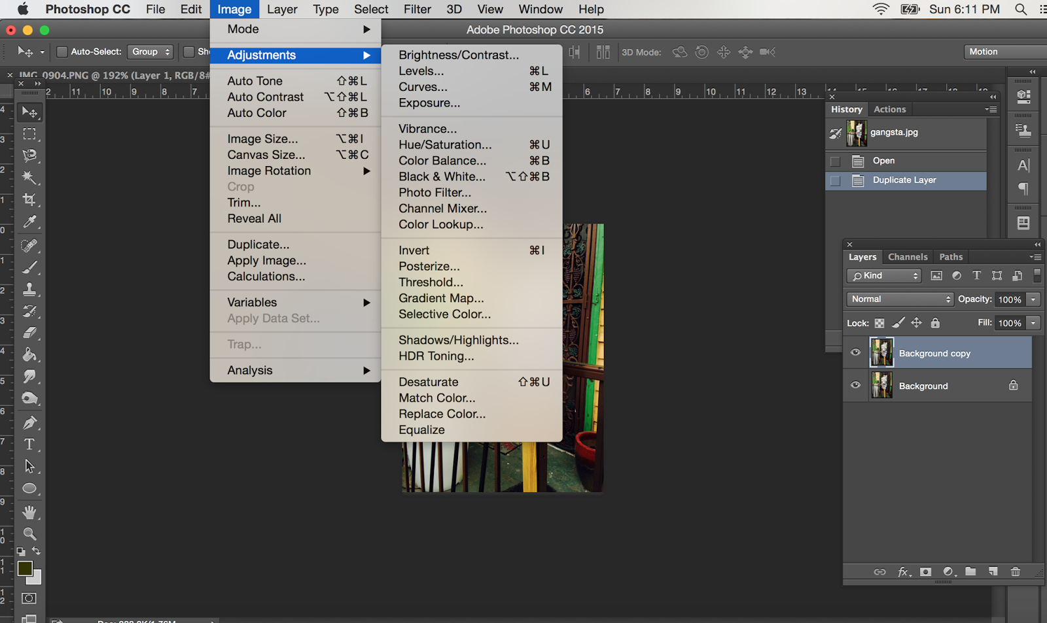Create a new layer
1047x623 pixels.
pyautogui.click(x=993, y=572)
